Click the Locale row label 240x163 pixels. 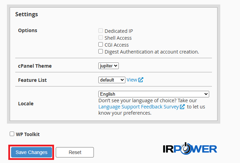(26, 104)
